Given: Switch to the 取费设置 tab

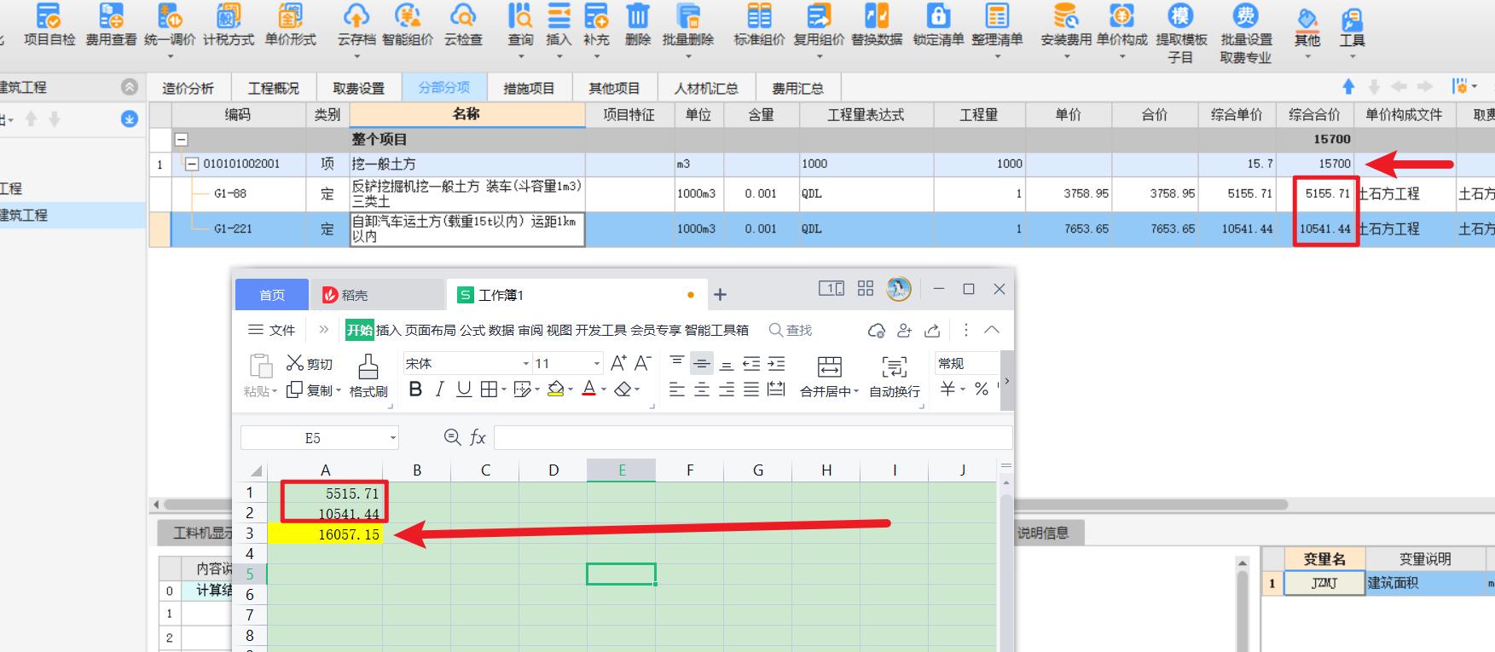Looking at the screenshot, I should tap(358, 89).
